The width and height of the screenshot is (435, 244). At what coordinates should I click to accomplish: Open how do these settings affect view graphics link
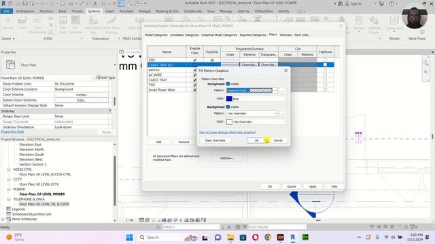tap(228, 133)
